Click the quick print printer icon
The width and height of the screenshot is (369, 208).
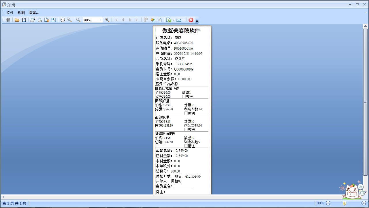click(40, 20)
